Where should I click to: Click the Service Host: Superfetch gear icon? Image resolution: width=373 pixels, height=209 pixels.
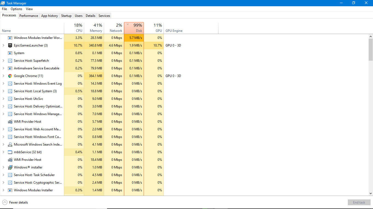coord(10,61)
